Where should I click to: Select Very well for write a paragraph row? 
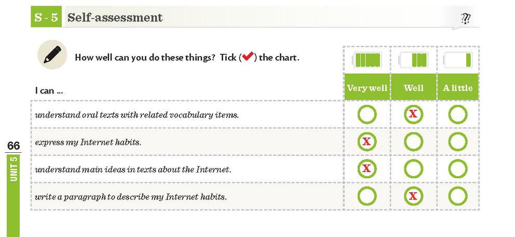tap(367, 196)
